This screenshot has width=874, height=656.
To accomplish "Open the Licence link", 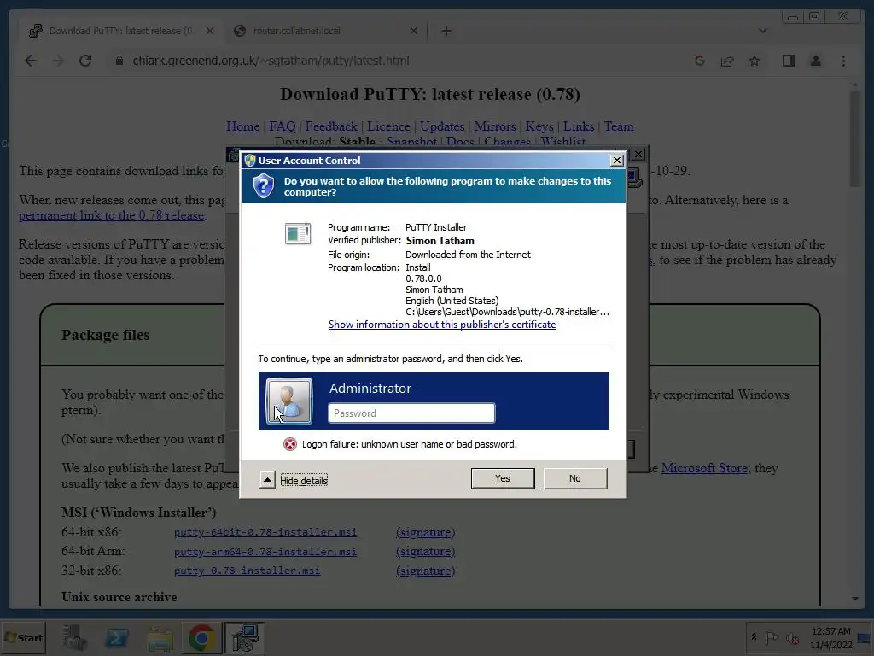I will [x=388, y=126].
